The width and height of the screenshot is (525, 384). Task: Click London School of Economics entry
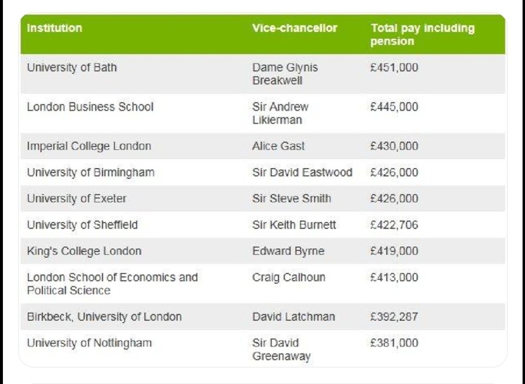coord(112,283)
